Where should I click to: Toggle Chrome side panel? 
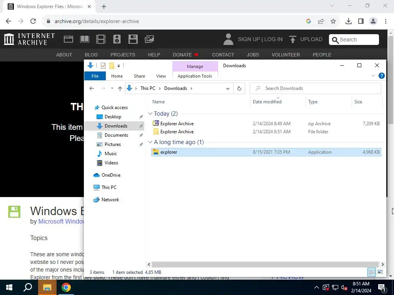click(x=361, y=22)
